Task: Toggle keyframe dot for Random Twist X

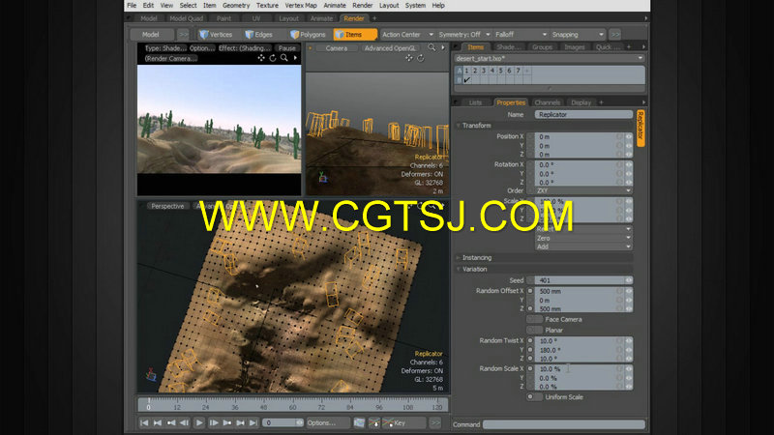Action: click(530, 341)
